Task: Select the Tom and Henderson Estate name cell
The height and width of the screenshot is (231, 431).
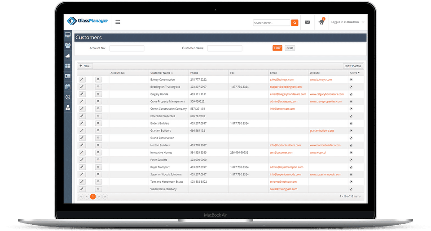Action: pos(169,182)
